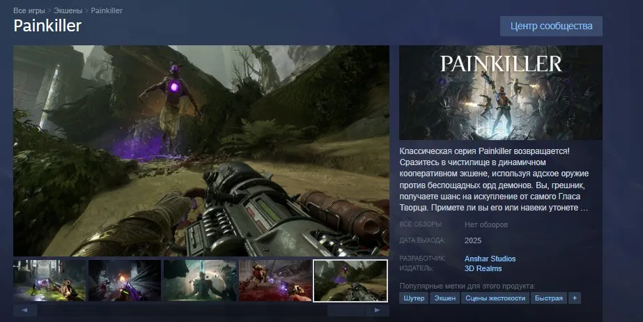643x322 pixels.
Task: Open the Painkiller header capsule image
Action: (x=501, y=93)
